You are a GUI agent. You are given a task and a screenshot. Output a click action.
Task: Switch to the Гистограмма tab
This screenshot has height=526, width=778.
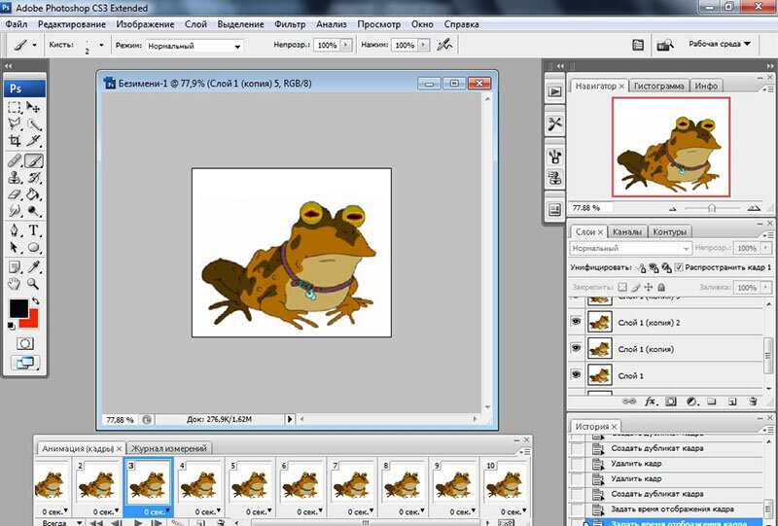click(x=658, y=86)
